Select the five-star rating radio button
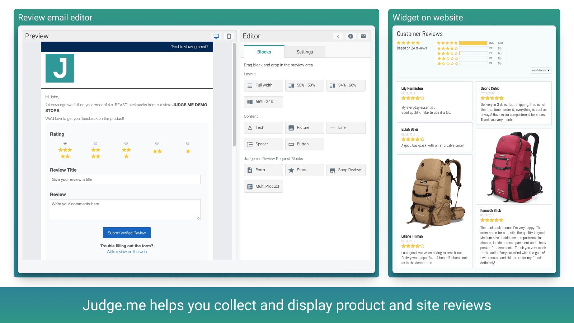This screenshot has width=574, height=323. 65,144
